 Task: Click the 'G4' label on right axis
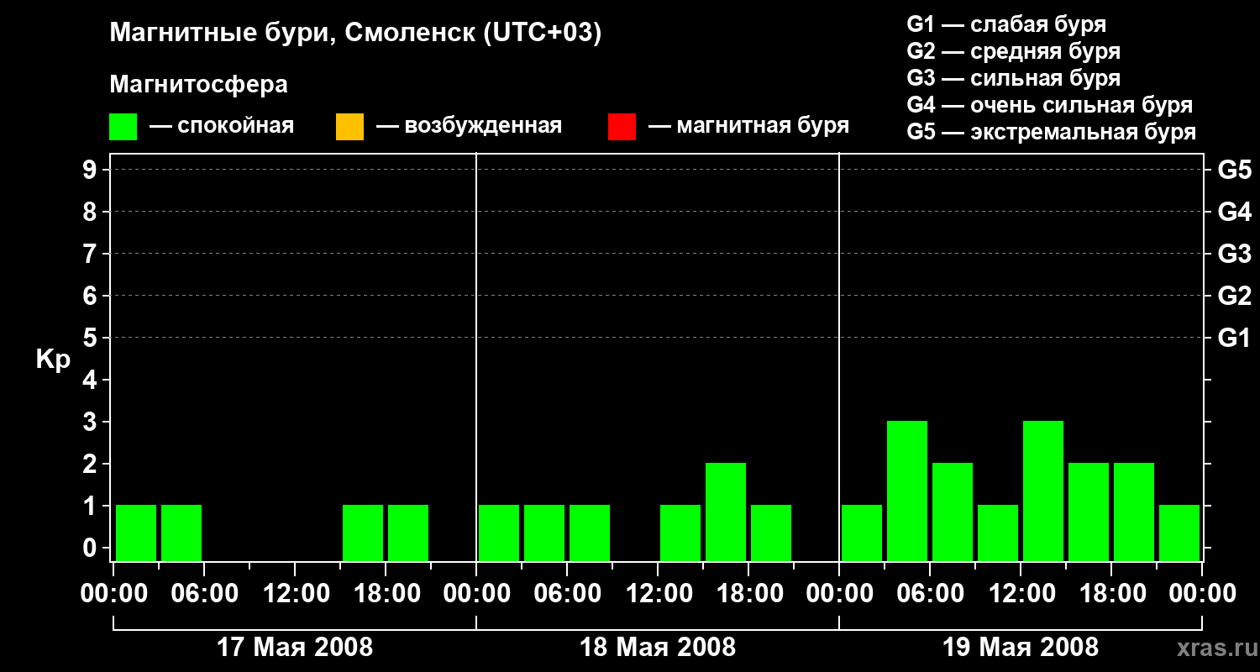point(1235,212)
